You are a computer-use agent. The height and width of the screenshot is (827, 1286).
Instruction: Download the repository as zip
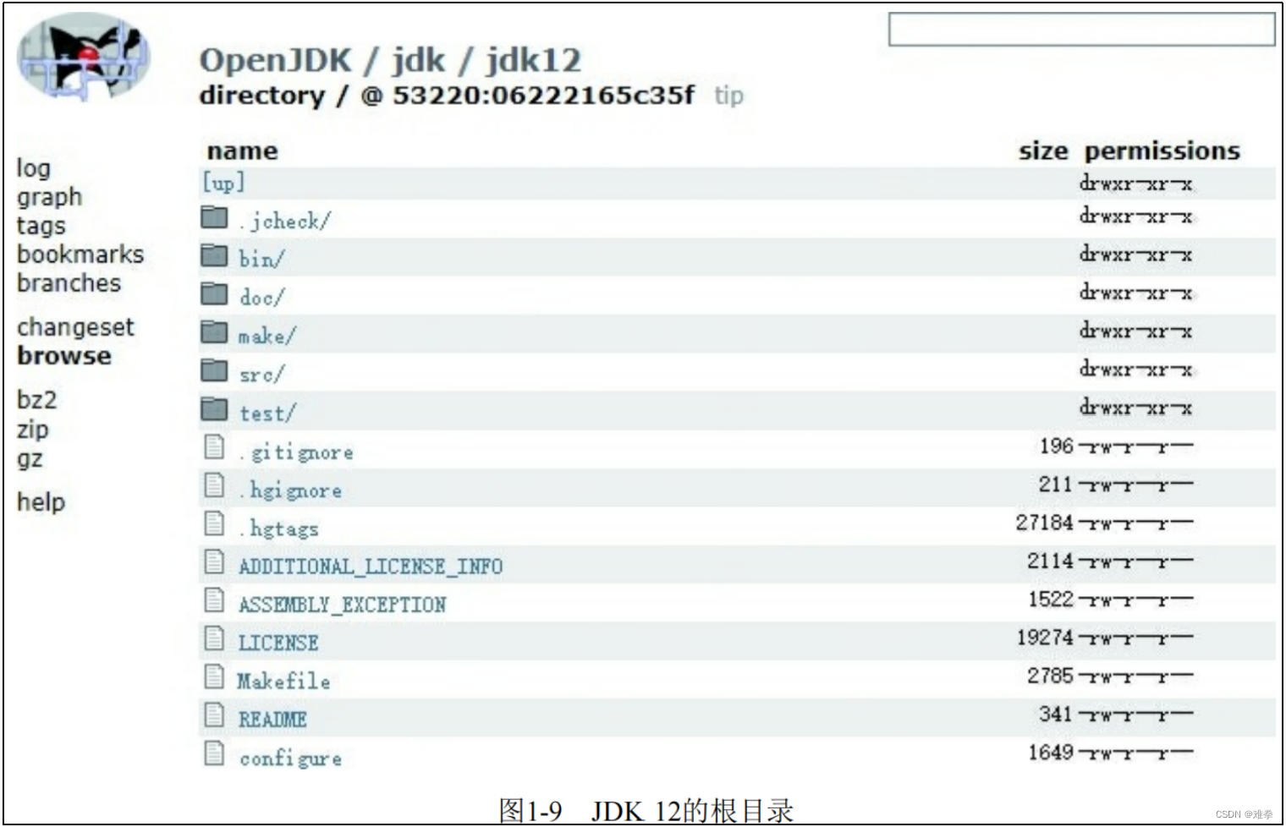[x=31, y=430]
